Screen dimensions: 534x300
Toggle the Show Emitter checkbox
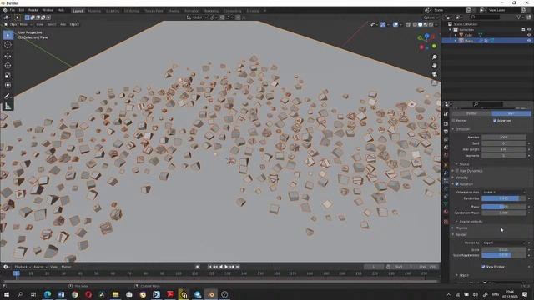[483, 267]
